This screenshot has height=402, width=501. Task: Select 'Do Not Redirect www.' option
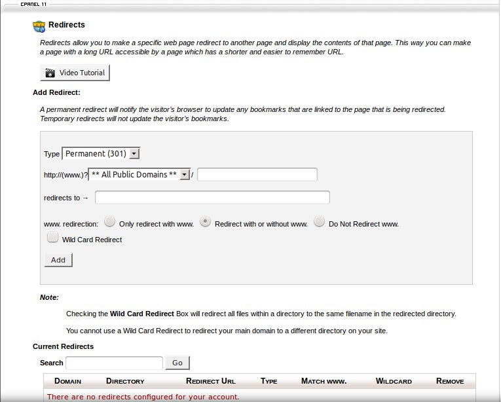(x=319, y=222)
